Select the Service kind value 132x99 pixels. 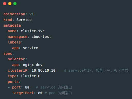pos(24,20)
